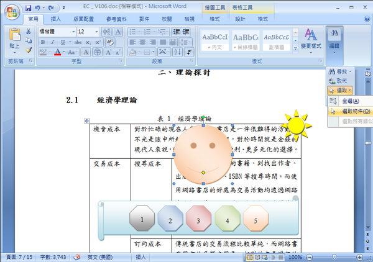Apply paragraph shading with the paint bucket
Screen dimensions: 373x262
[133, 52]
